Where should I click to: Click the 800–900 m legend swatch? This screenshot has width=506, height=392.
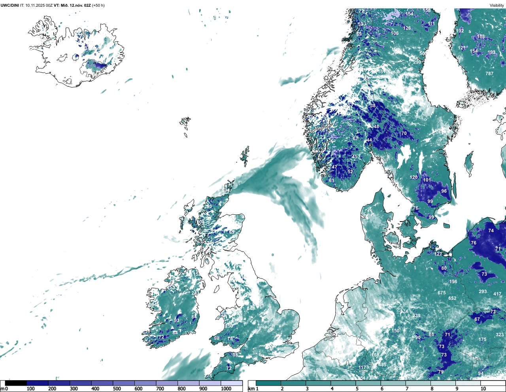point(188,383)
